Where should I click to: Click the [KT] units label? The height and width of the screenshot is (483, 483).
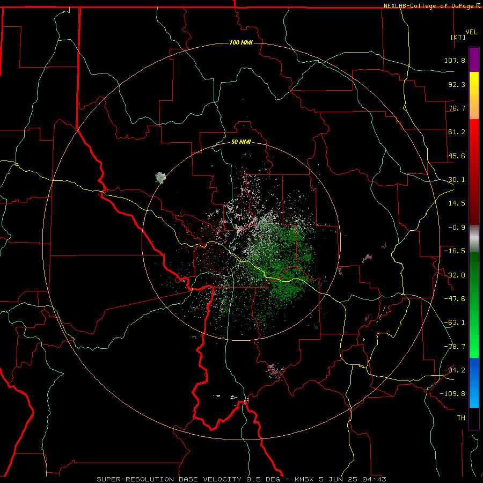click(x=458, y=37)
